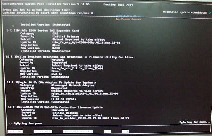The width and height of the screenshot is (212, 136).
Task: Click the 'Machine Type 7914' header text
Action: click(x=118, y=5)
